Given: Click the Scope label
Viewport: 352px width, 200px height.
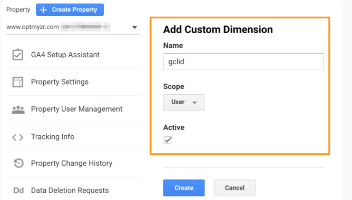Looking at the screenshot, I should click(x=173, y=86).
